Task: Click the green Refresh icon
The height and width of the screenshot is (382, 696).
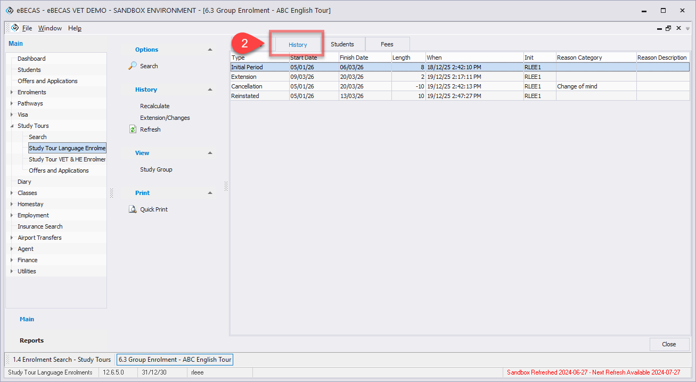Action: [133, 129]
